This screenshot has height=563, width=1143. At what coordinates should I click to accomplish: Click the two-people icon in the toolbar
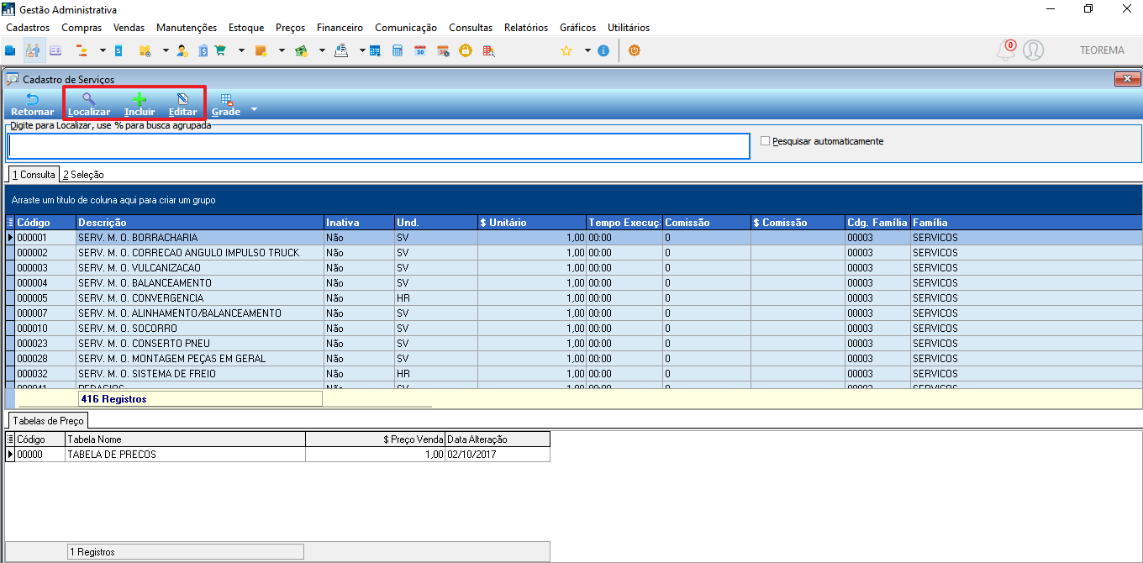tap(33, 50)
